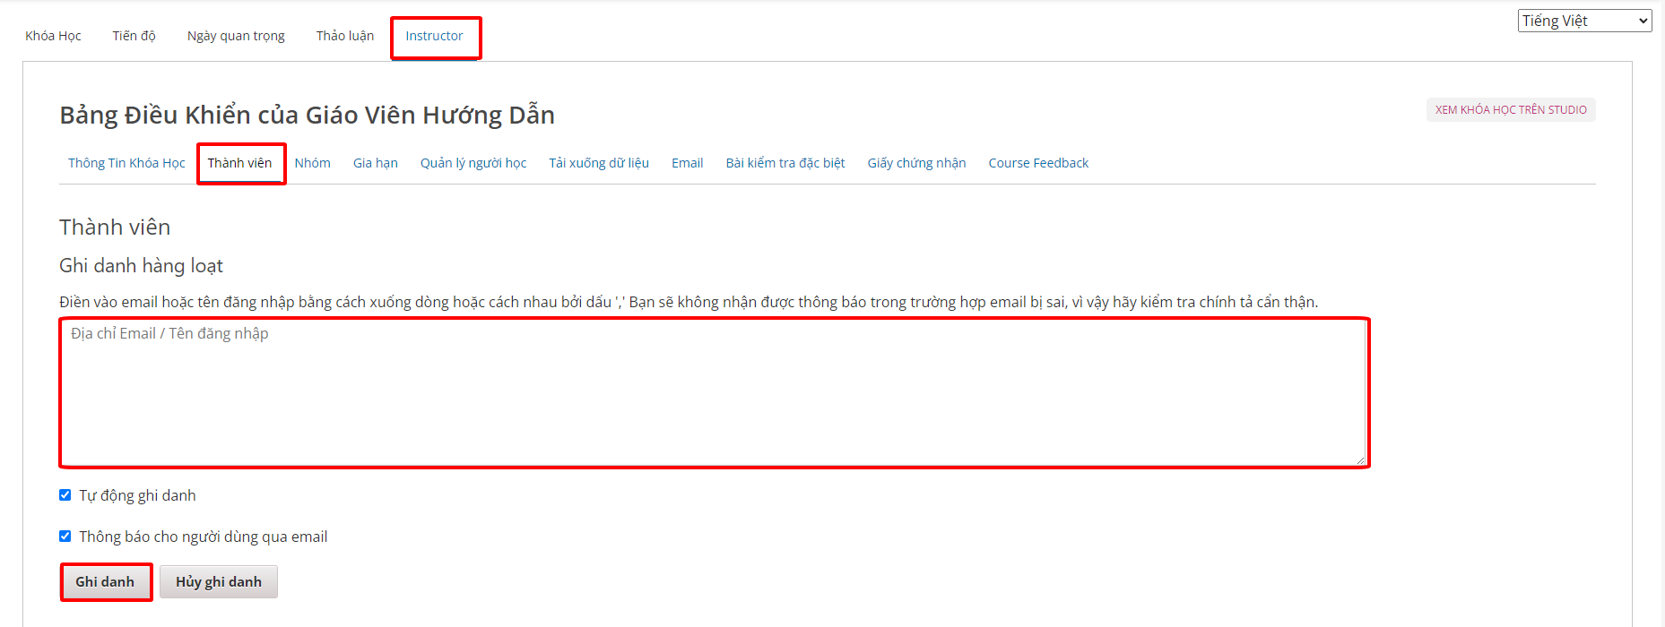Select the Thành viên section tab
The image size is (1665, 627).
click(x=239, y=163)
